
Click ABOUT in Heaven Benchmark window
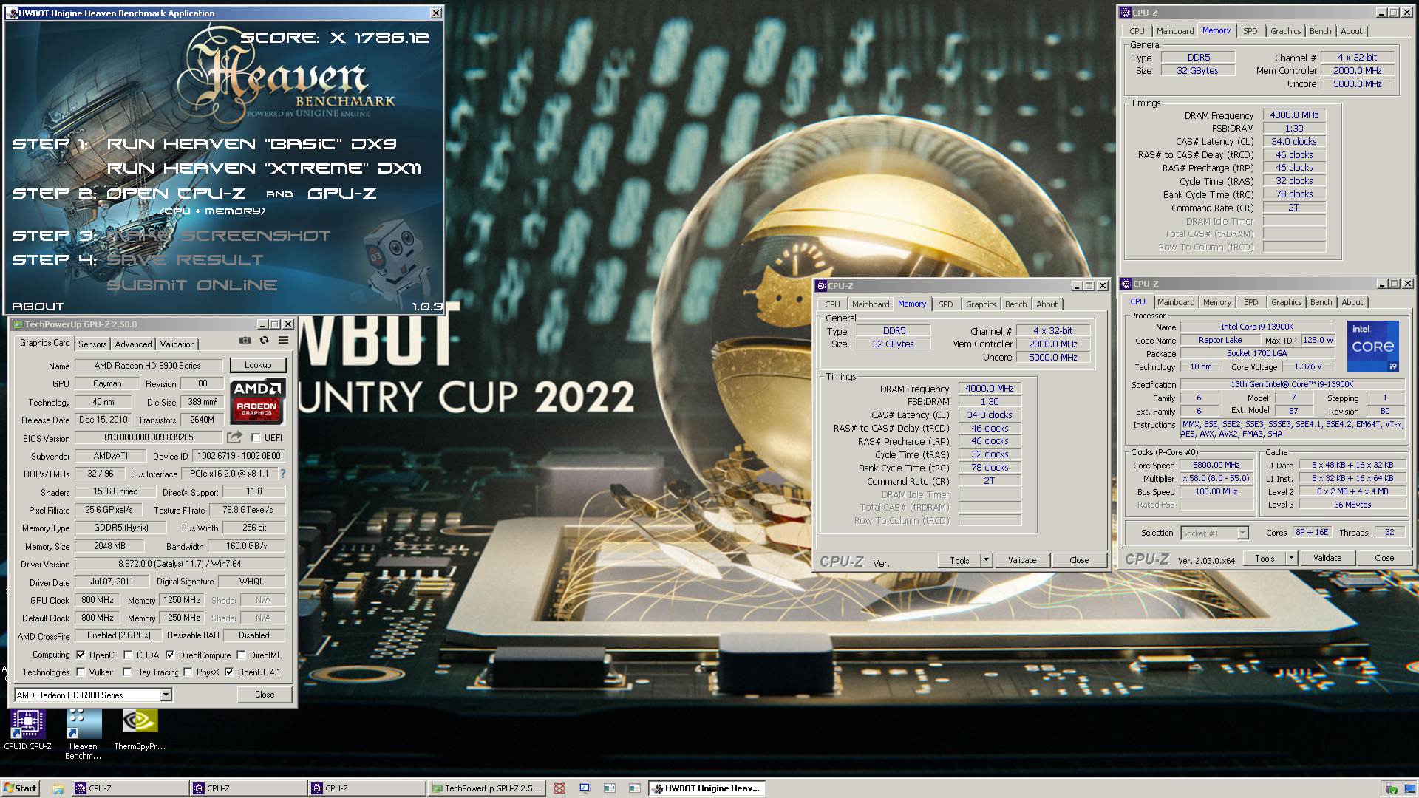[38, 306]
